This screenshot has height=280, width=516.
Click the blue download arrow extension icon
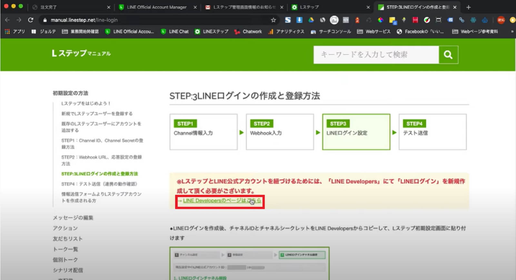(x=299, y=20)
